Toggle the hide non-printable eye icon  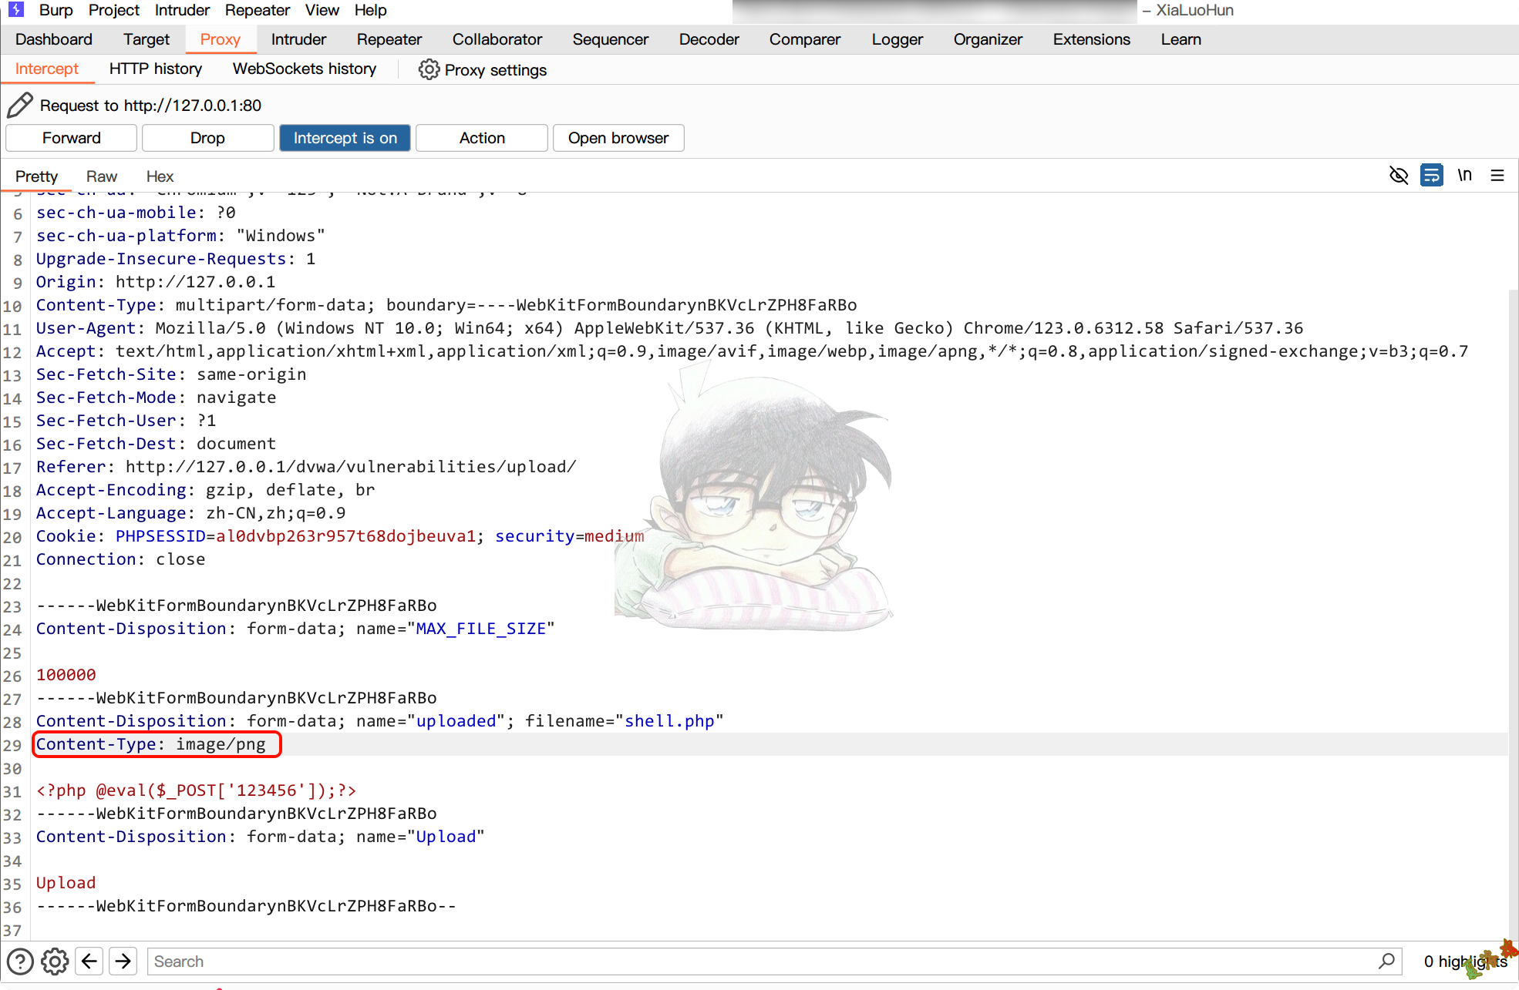coord(1399,176)
